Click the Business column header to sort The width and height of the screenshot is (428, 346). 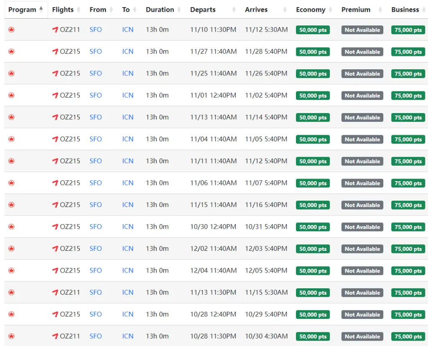(405, 10)
